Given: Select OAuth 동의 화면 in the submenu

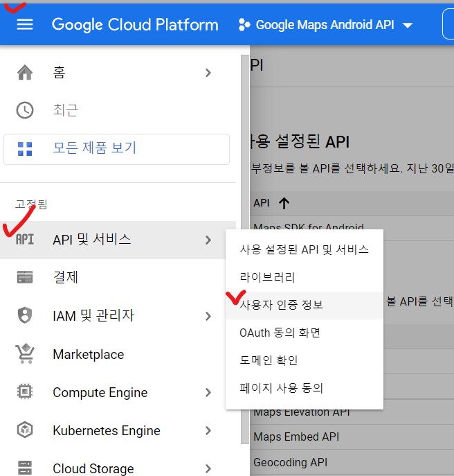Looking at the screenshot, I should point(305,333).
